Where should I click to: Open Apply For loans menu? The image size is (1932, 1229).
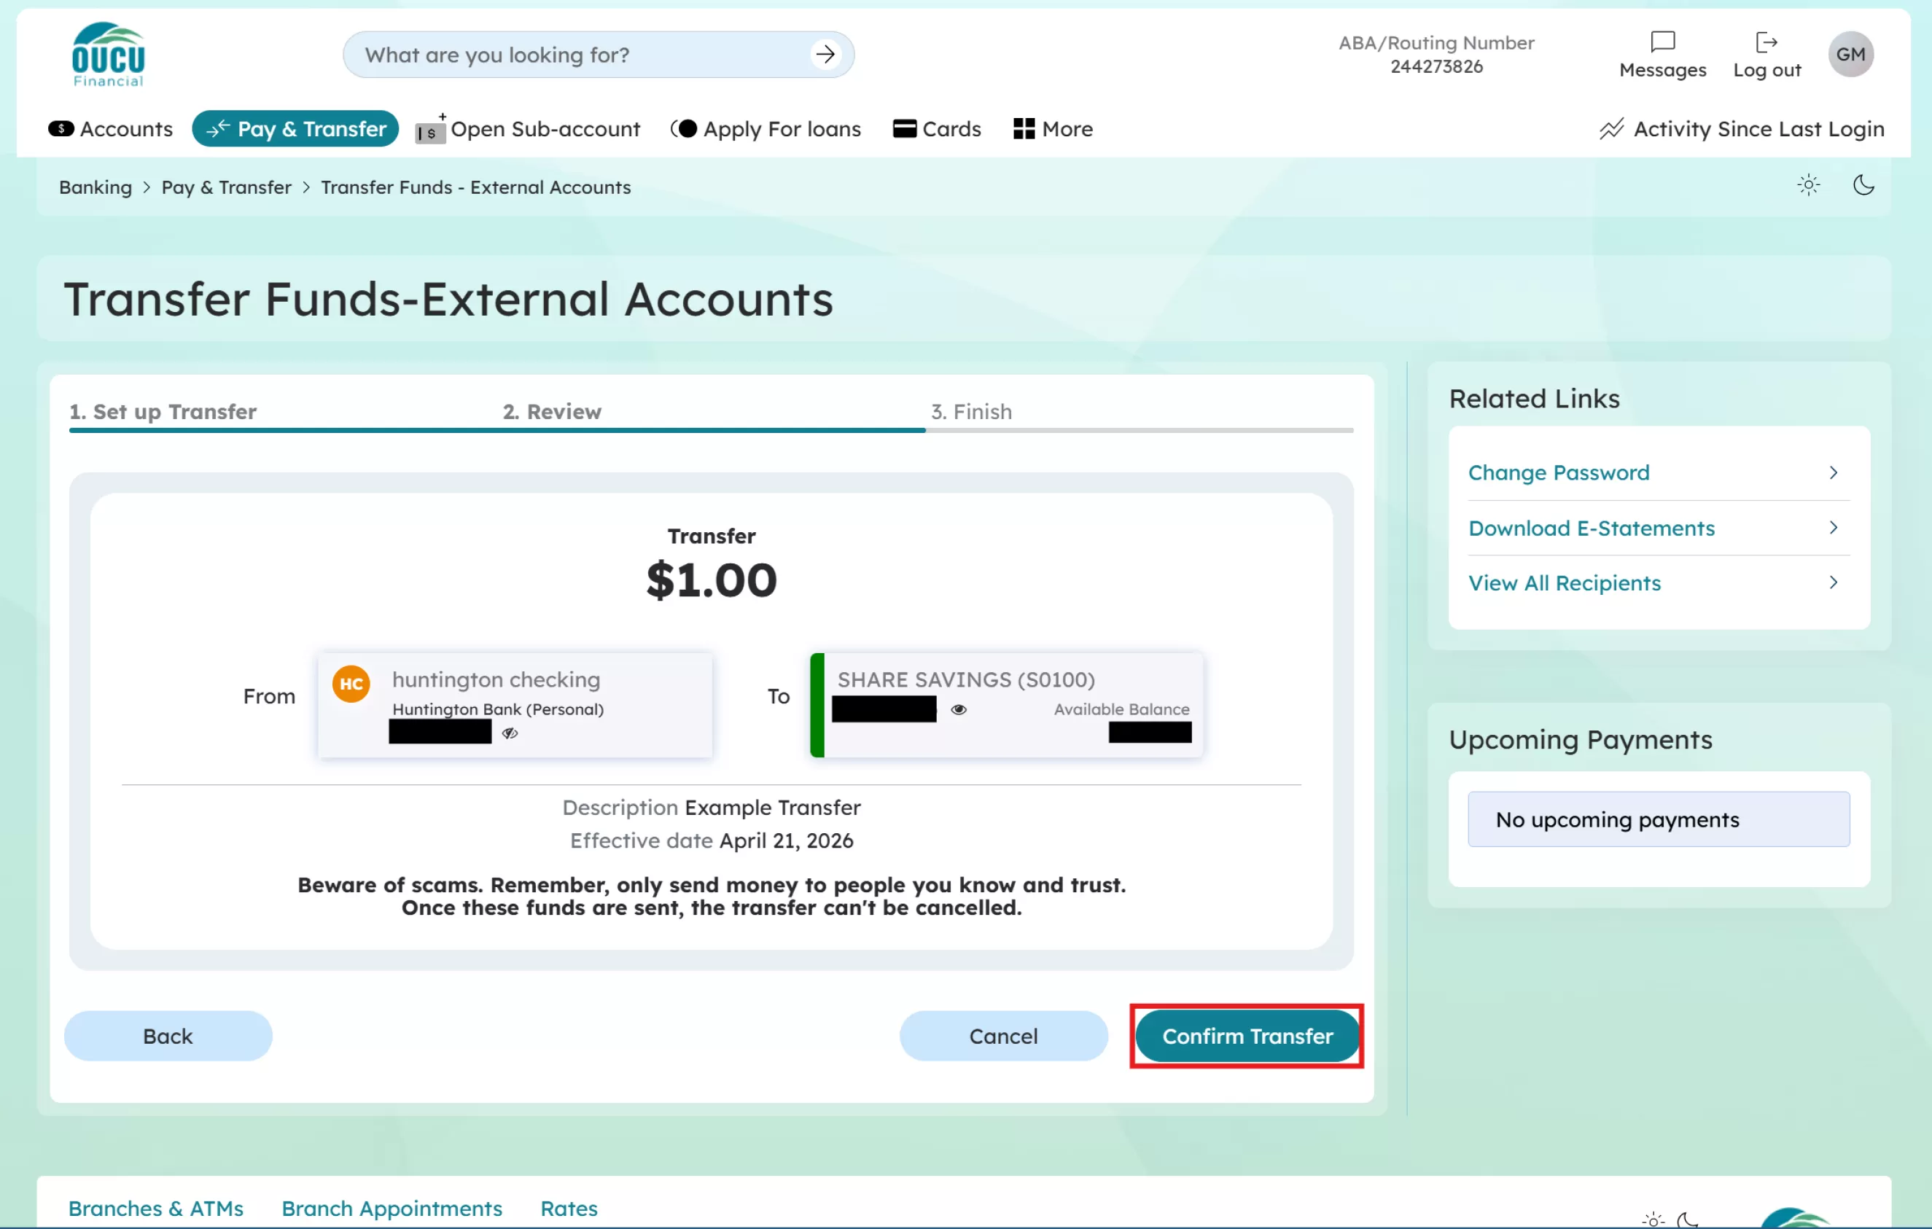tap(766, 129)
